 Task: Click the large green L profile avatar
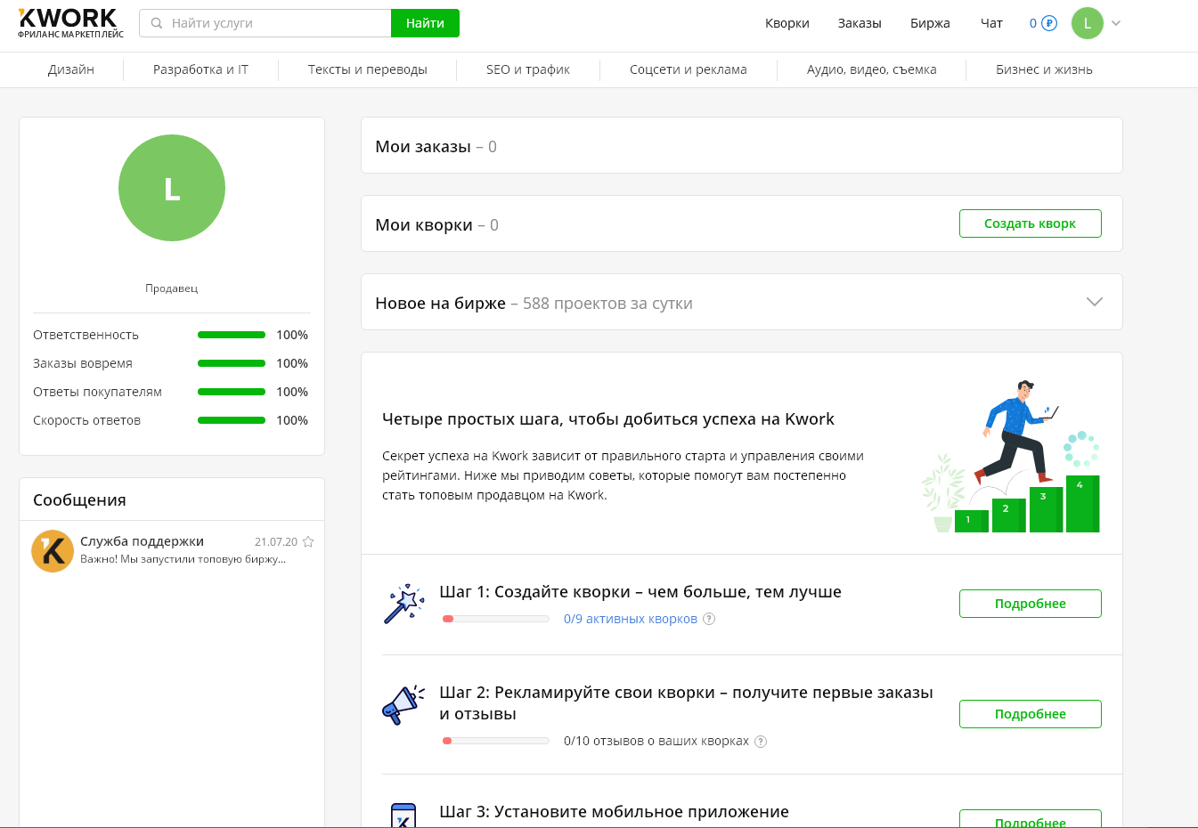tap(172, 188)
